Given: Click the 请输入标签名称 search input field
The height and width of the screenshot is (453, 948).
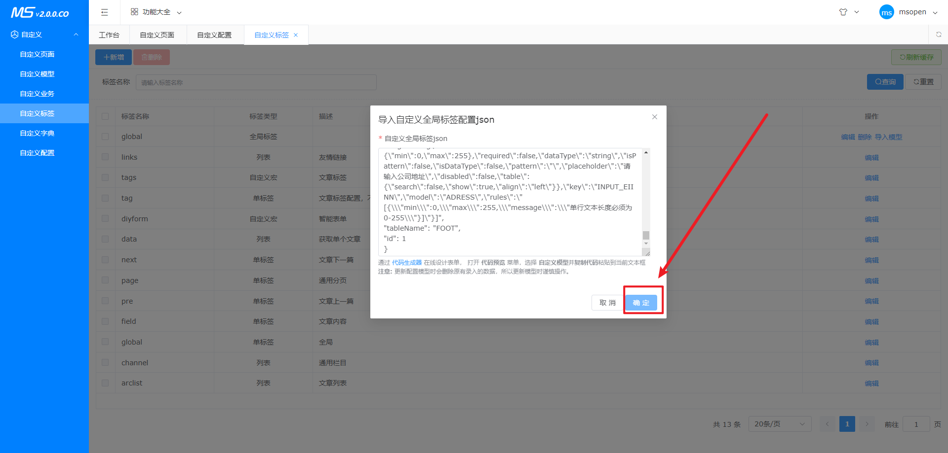Looking at the screenshot, I should pyautogui.click(x=256, y=82).
